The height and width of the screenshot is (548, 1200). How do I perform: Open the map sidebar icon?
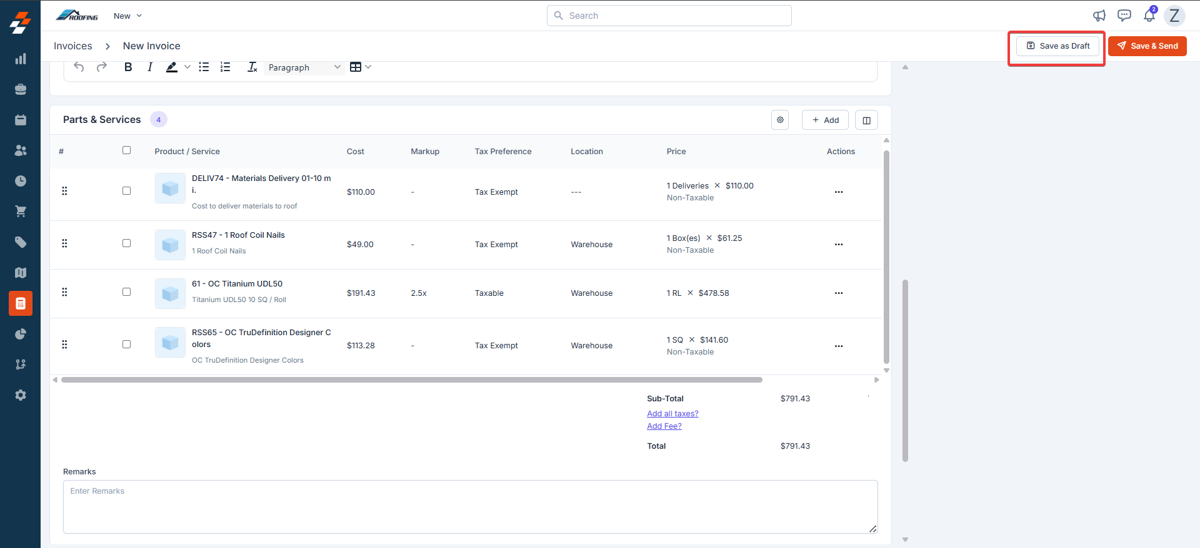tap(21, 273)
